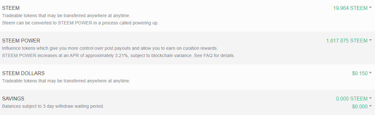Click the powering up description line

(80, 23)
